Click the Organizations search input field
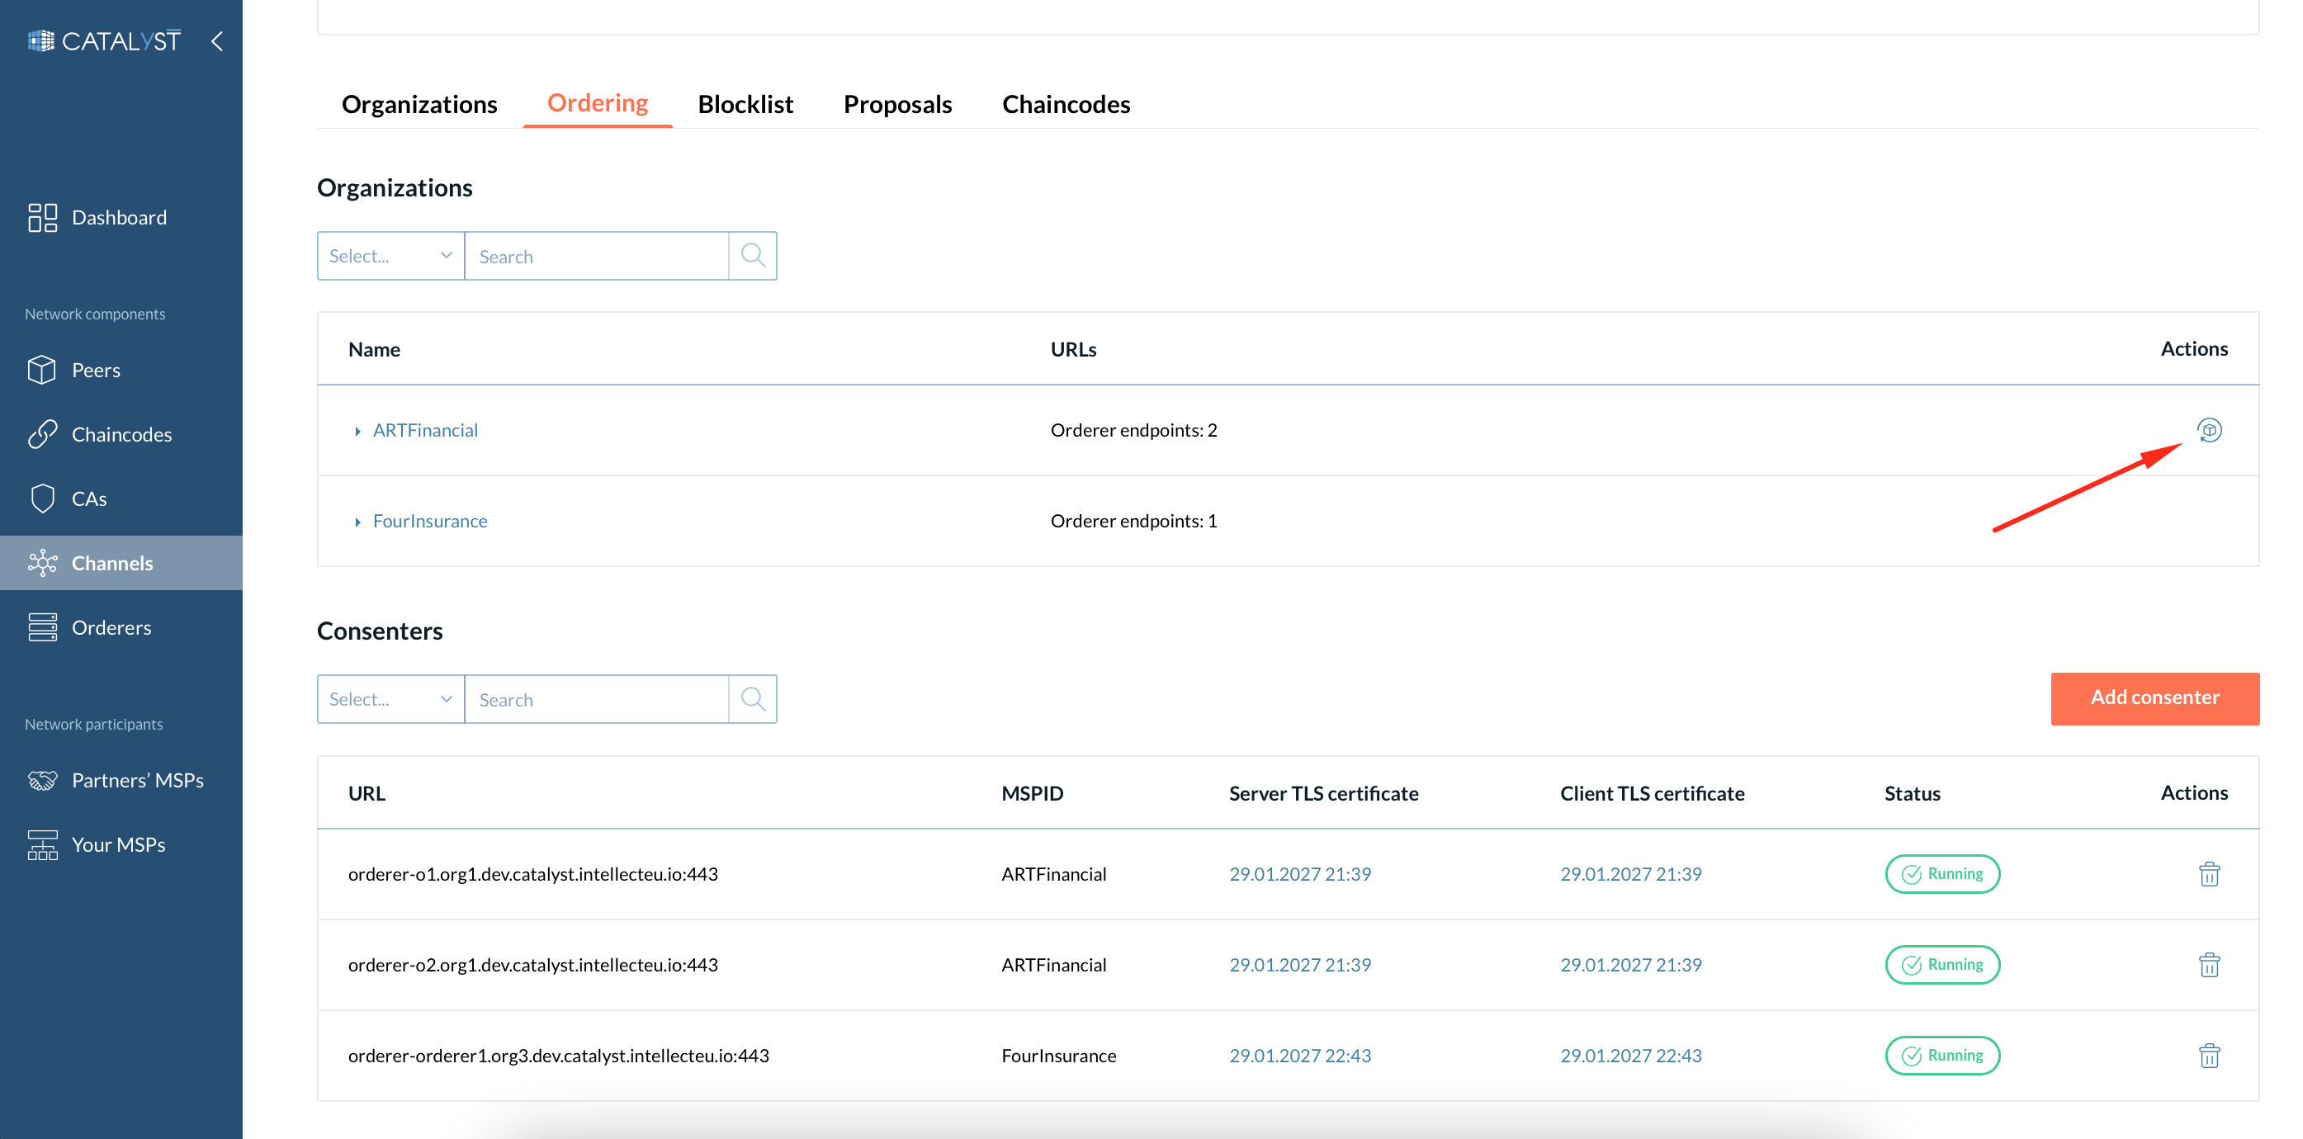Screen dimensions: 2303x1139 coord(595,255)
